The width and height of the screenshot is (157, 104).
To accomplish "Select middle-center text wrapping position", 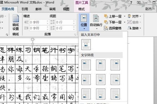I will click(x=100, y=79).
